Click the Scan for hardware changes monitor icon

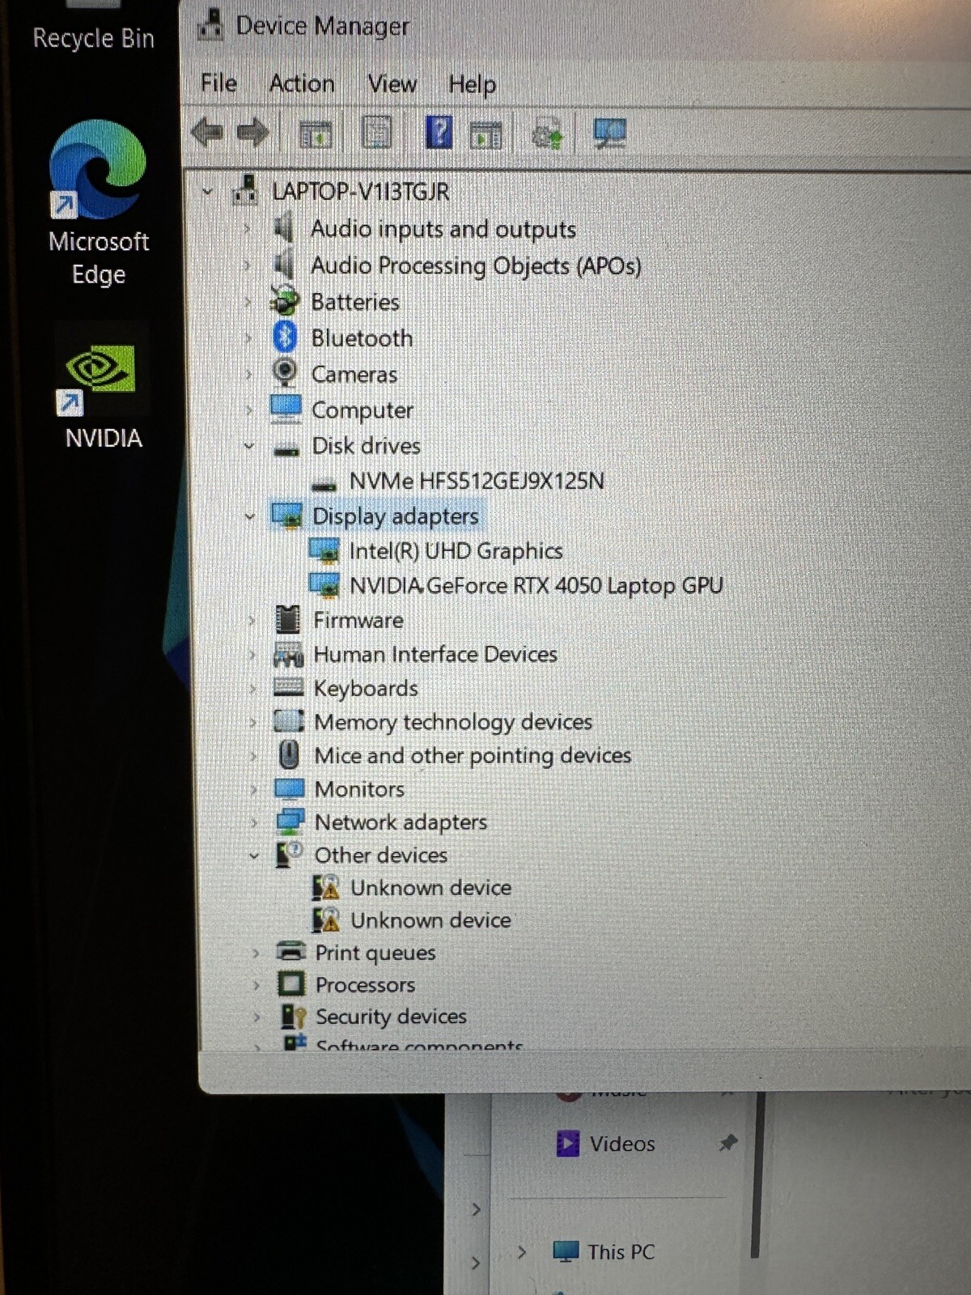pyautogui.click(x=609, y=134)
